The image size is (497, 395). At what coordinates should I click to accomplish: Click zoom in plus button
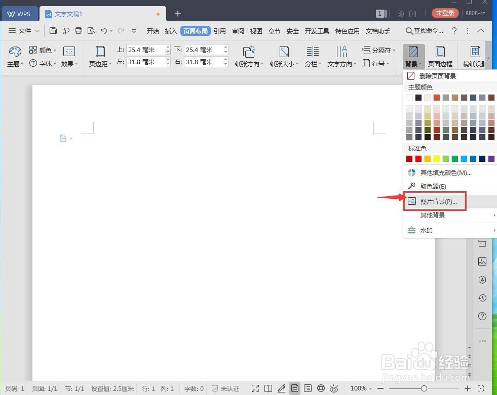[468, 388]
